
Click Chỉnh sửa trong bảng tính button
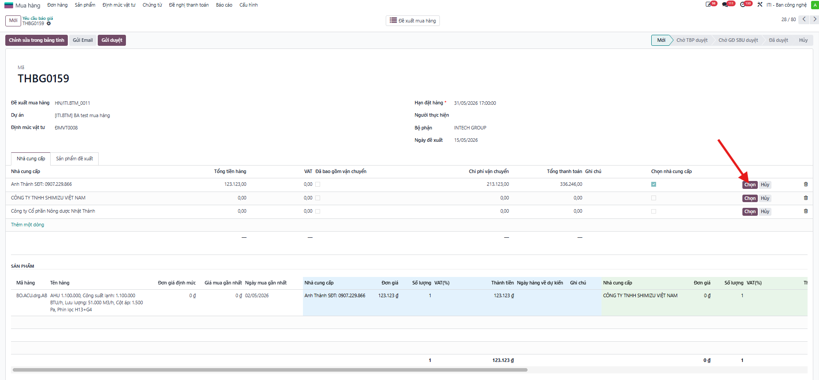tap(37, 40)
